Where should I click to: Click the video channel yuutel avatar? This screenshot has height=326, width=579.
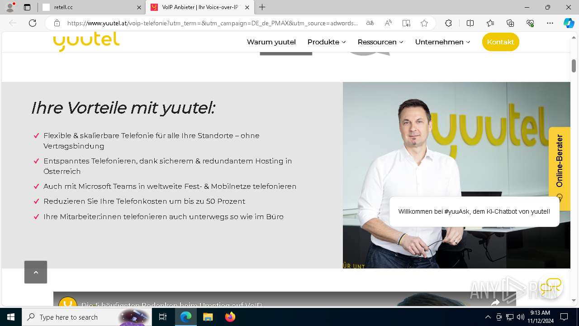[x=68, y=302]
